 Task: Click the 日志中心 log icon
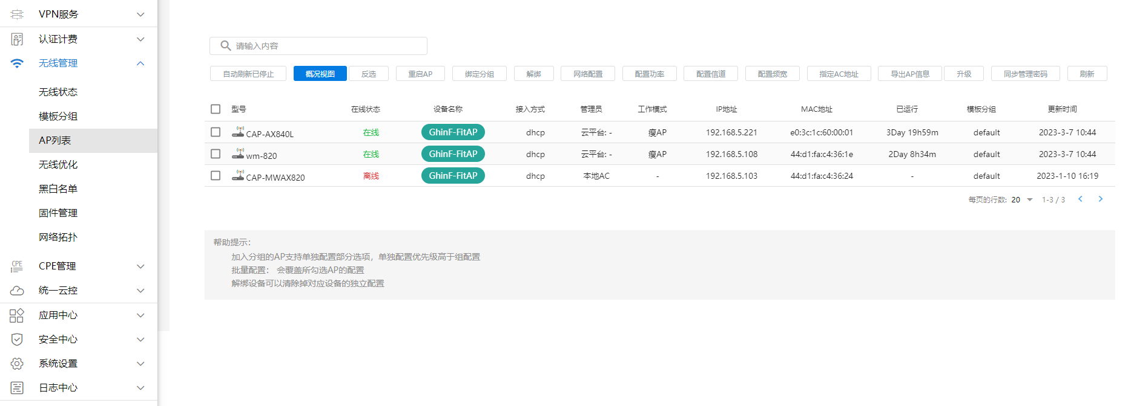[17, 388]
